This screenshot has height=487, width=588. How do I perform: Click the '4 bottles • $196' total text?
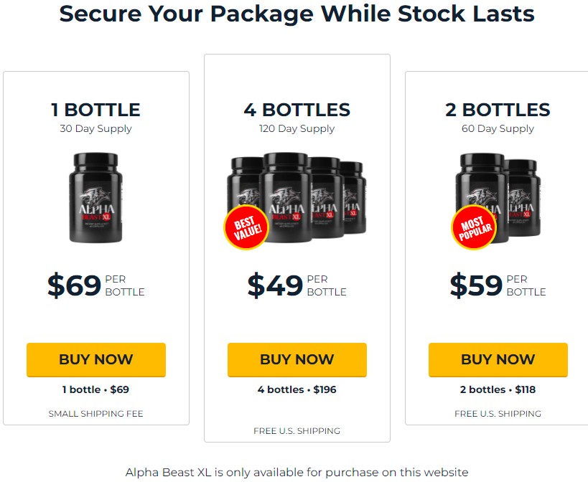click(x=297, y=389)
